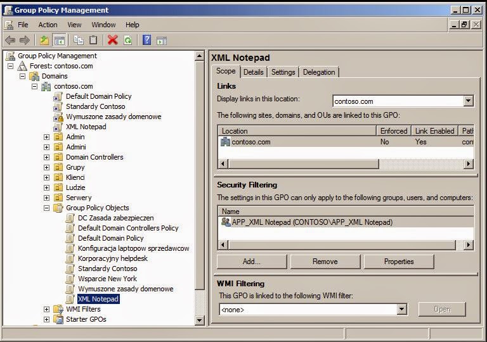Open the WMI filter dropdown
Image resolution: width=487 pixels, height=342 pixels.
click(401, 309)
